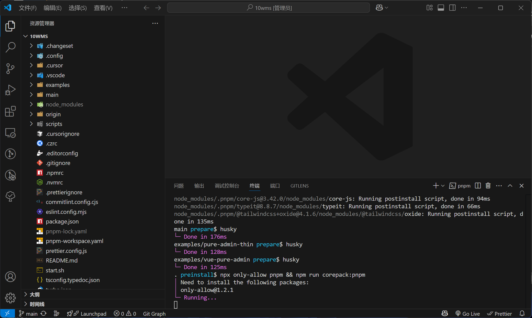Open the GitLens Inspect activity icon
The width and height of the screenshot is (532, 318).
tap(10, 175)
